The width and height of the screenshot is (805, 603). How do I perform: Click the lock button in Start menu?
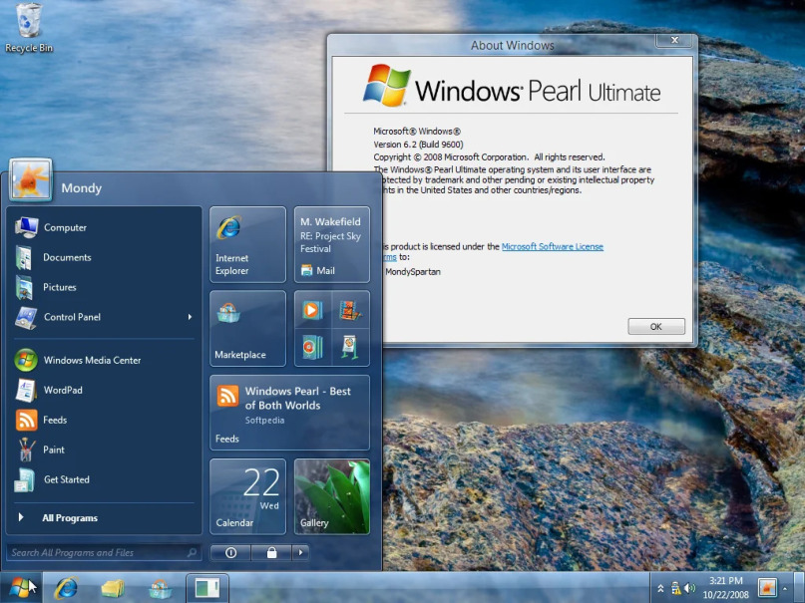click(271, 552)
